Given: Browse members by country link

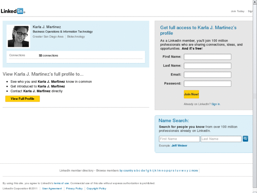Looking at the screenshot, I should coord(126,170).
